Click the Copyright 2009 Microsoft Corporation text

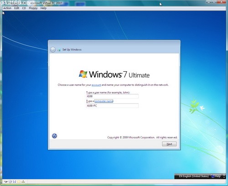(142, 138)
